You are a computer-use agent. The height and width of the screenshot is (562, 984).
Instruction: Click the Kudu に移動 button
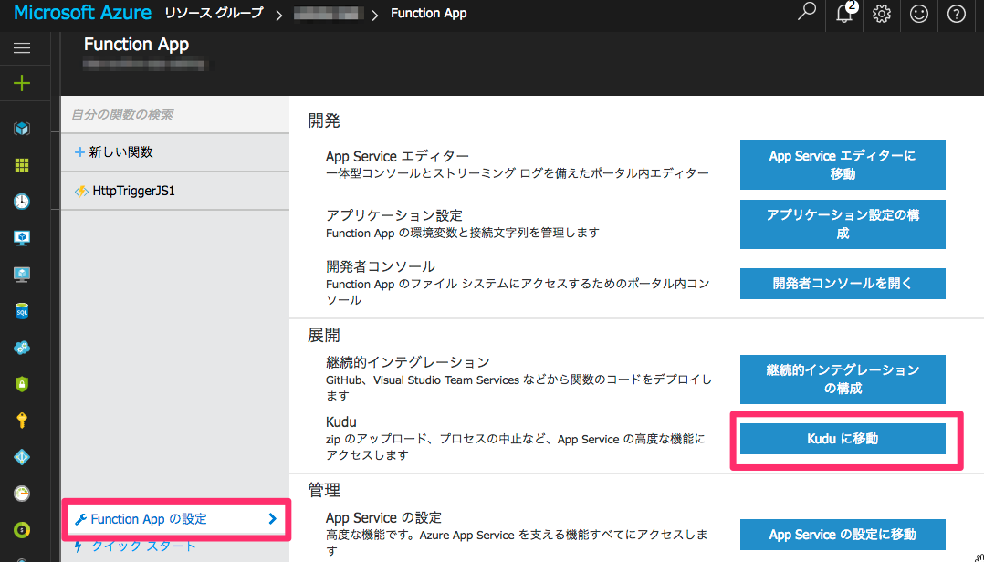842,438
